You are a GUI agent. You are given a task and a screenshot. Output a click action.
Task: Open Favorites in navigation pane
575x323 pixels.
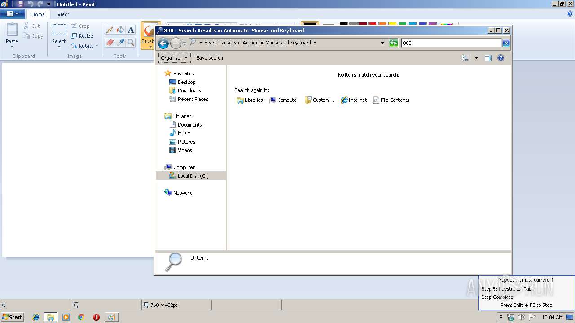[179, 74]
